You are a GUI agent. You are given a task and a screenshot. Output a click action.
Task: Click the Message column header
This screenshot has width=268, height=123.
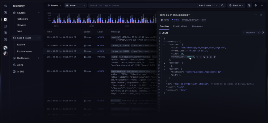tap(115, 32)
